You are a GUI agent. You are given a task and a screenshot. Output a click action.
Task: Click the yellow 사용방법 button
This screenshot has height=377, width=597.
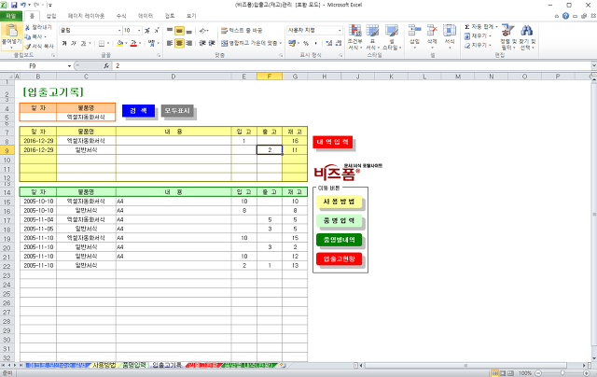pyautogui.click(x=339, y=202)
